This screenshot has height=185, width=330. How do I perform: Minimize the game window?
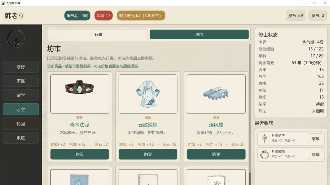[x=304, y=3]
